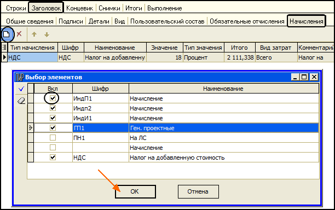Click the red X delete icon

coord(19,34)
